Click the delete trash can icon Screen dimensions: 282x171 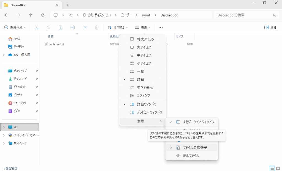(x=97, y=28)
